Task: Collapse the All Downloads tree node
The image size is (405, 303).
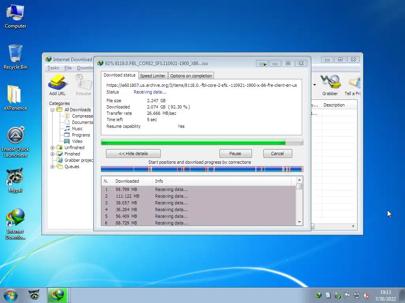Action: [x=53, y=110]
